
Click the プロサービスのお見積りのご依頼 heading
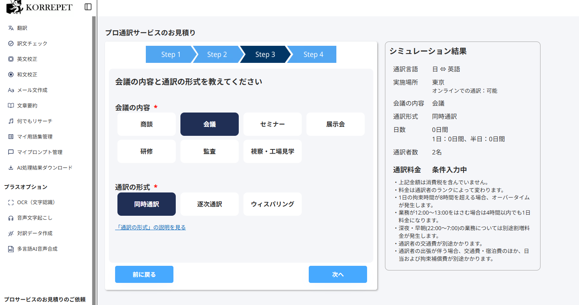[x=45, y=299]
